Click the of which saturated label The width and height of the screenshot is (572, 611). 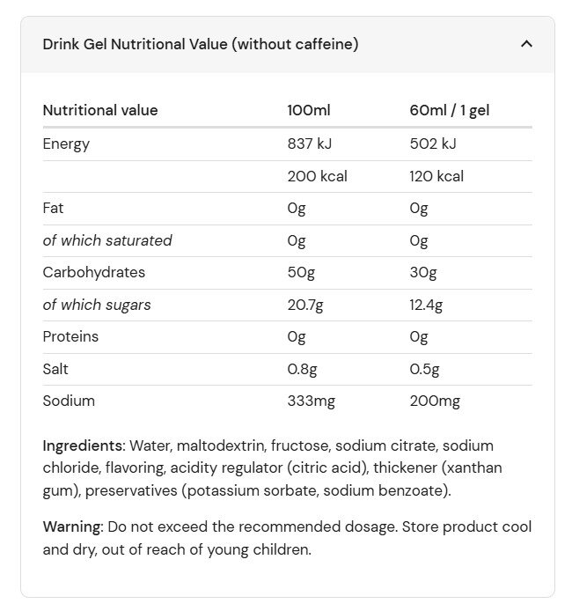click(x=107, y=240)
